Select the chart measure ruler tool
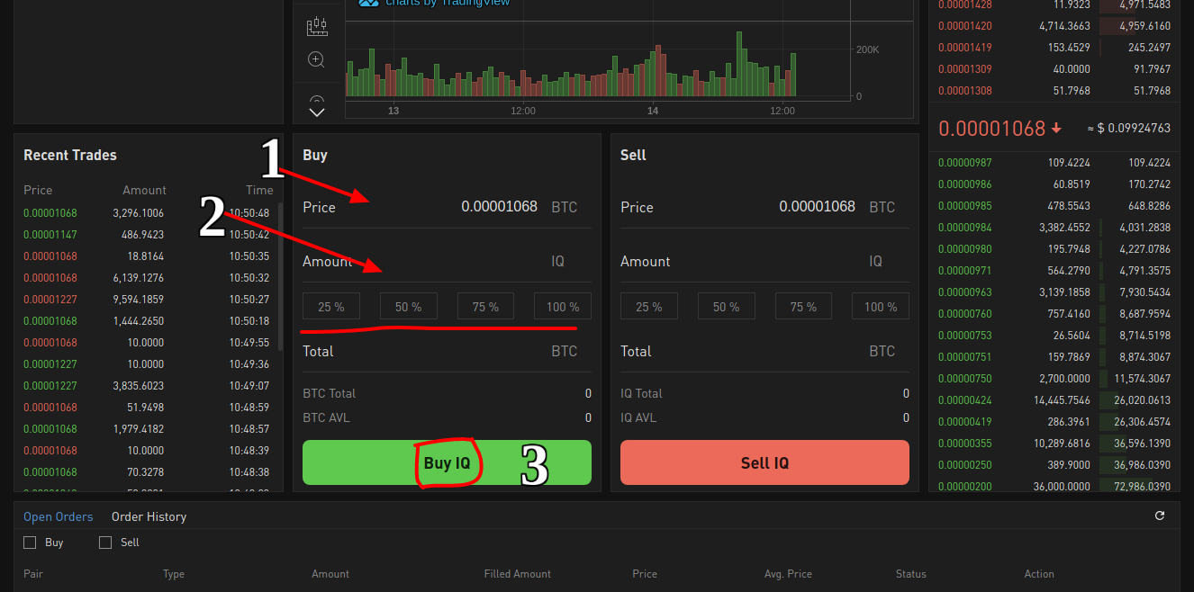This screenshot has height=592, width=1194. pos(317,26)
